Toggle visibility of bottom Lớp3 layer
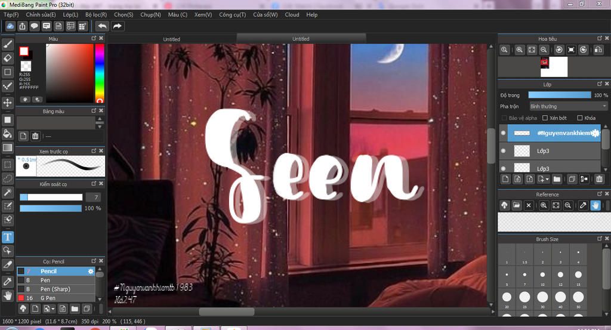The image size is (611, 330). (x=503, y=168)
